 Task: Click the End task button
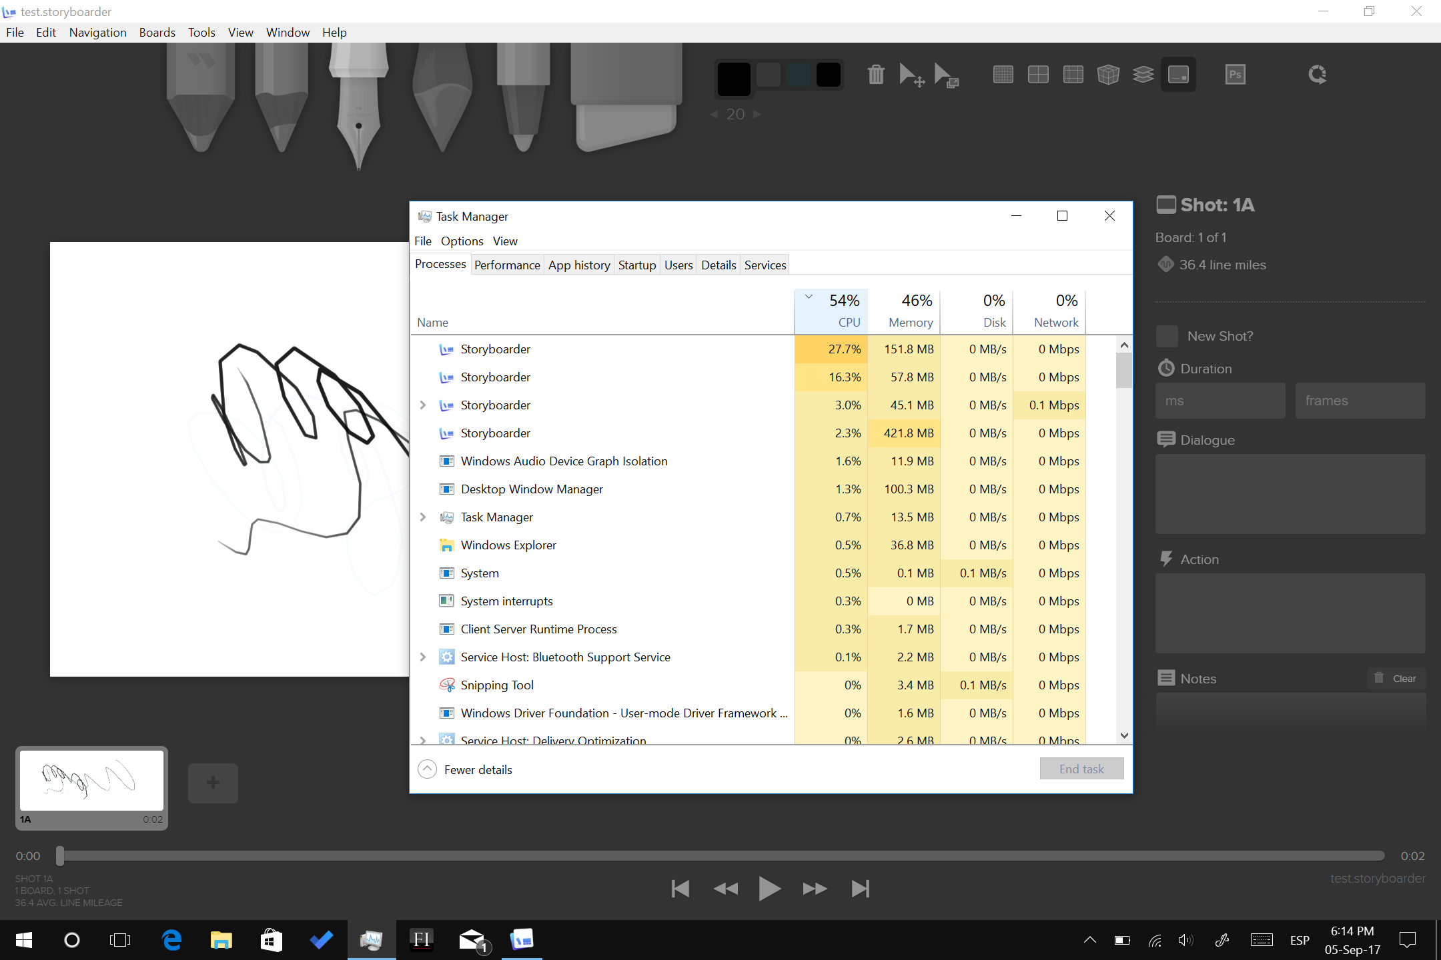coord(1081,769)
